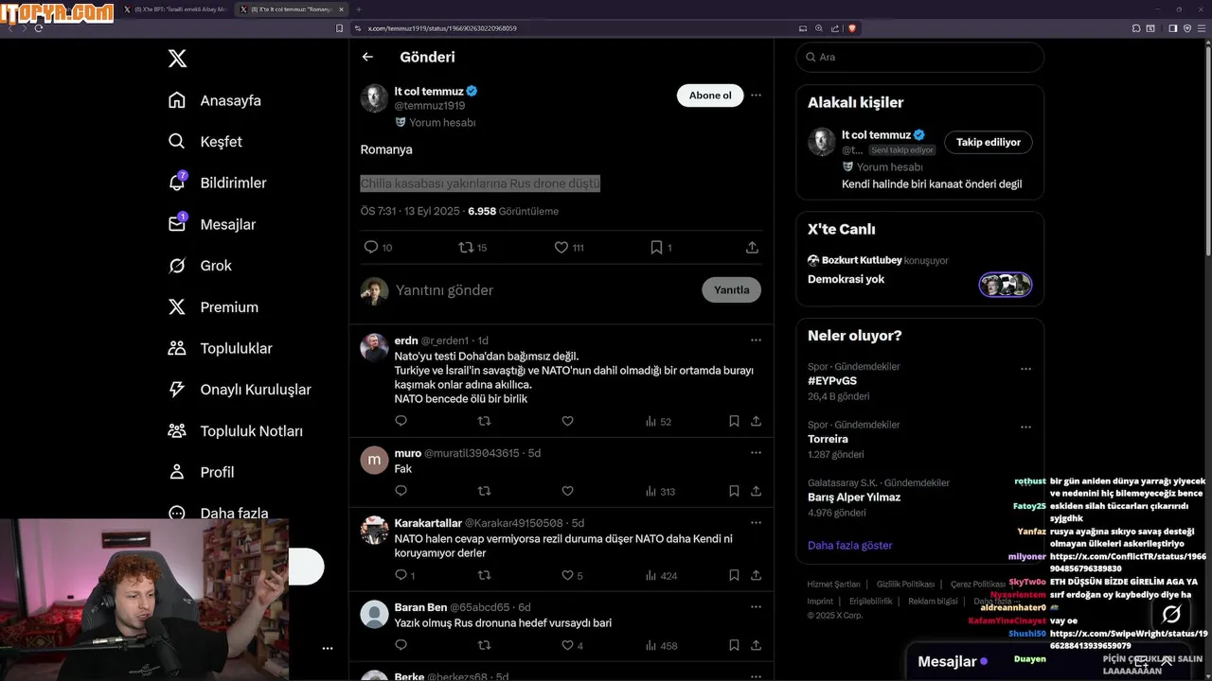Share erdn's comment
The image size is (1212, 681).
tap(756, 421)
